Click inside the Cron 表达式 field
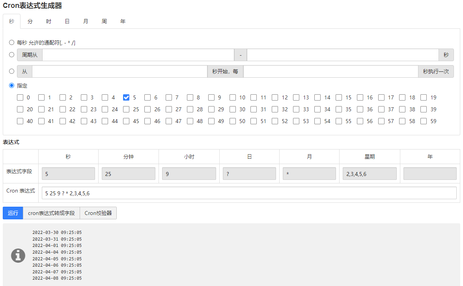 coord(248,193)
